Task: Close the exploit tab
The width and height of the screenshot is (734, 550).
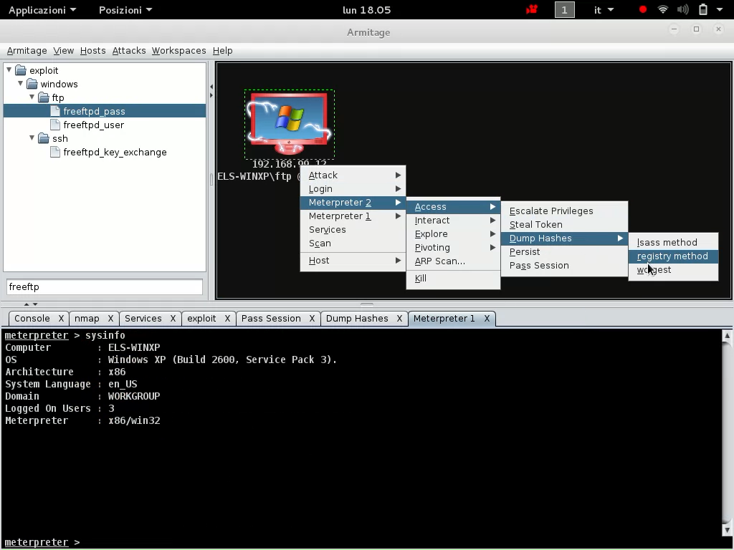Action: [x=227, y=319]
